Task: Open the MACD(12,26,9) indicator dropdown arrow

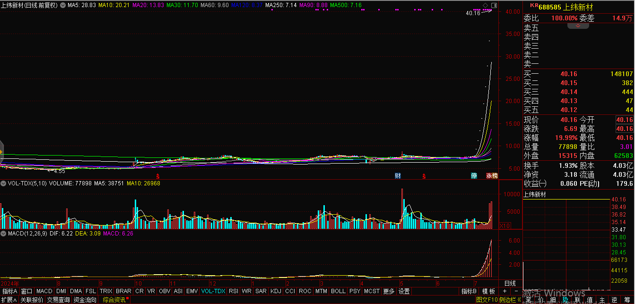Action: [3, 234]
